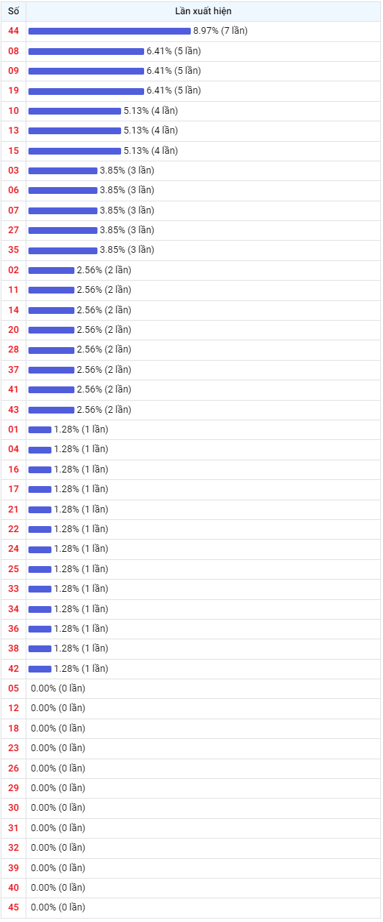Image resolution: width=383 pixels, height=922 pixels.
Task: Click number 37 in the Số column
Action: [14, 369]
